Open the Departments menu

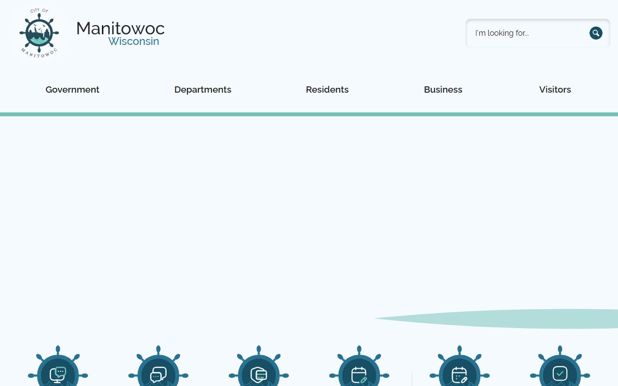coord(203,90)
